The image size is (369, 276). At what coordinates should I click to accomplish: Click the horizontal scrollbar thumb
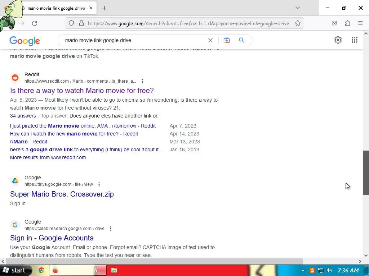tap(154, 261)
